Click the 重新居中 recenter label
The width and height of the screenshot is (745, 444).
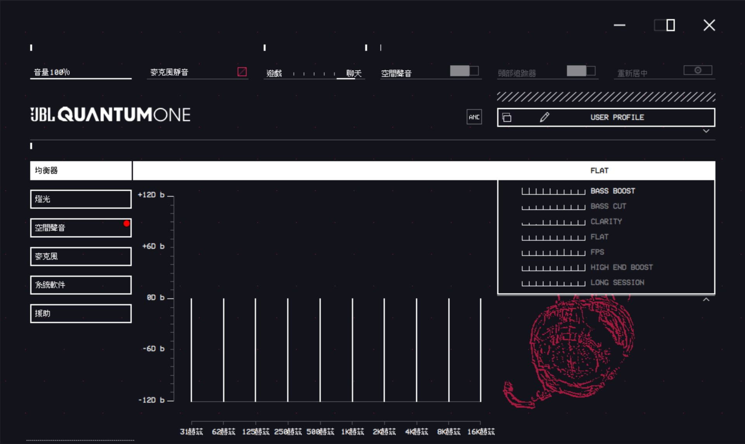[x=632, y=73]
